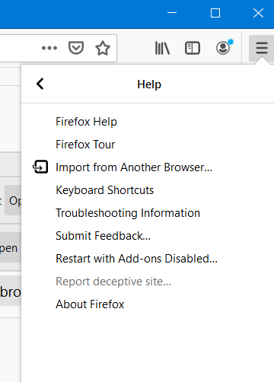Open the Firefox account avatar icon

coord(223,48)
